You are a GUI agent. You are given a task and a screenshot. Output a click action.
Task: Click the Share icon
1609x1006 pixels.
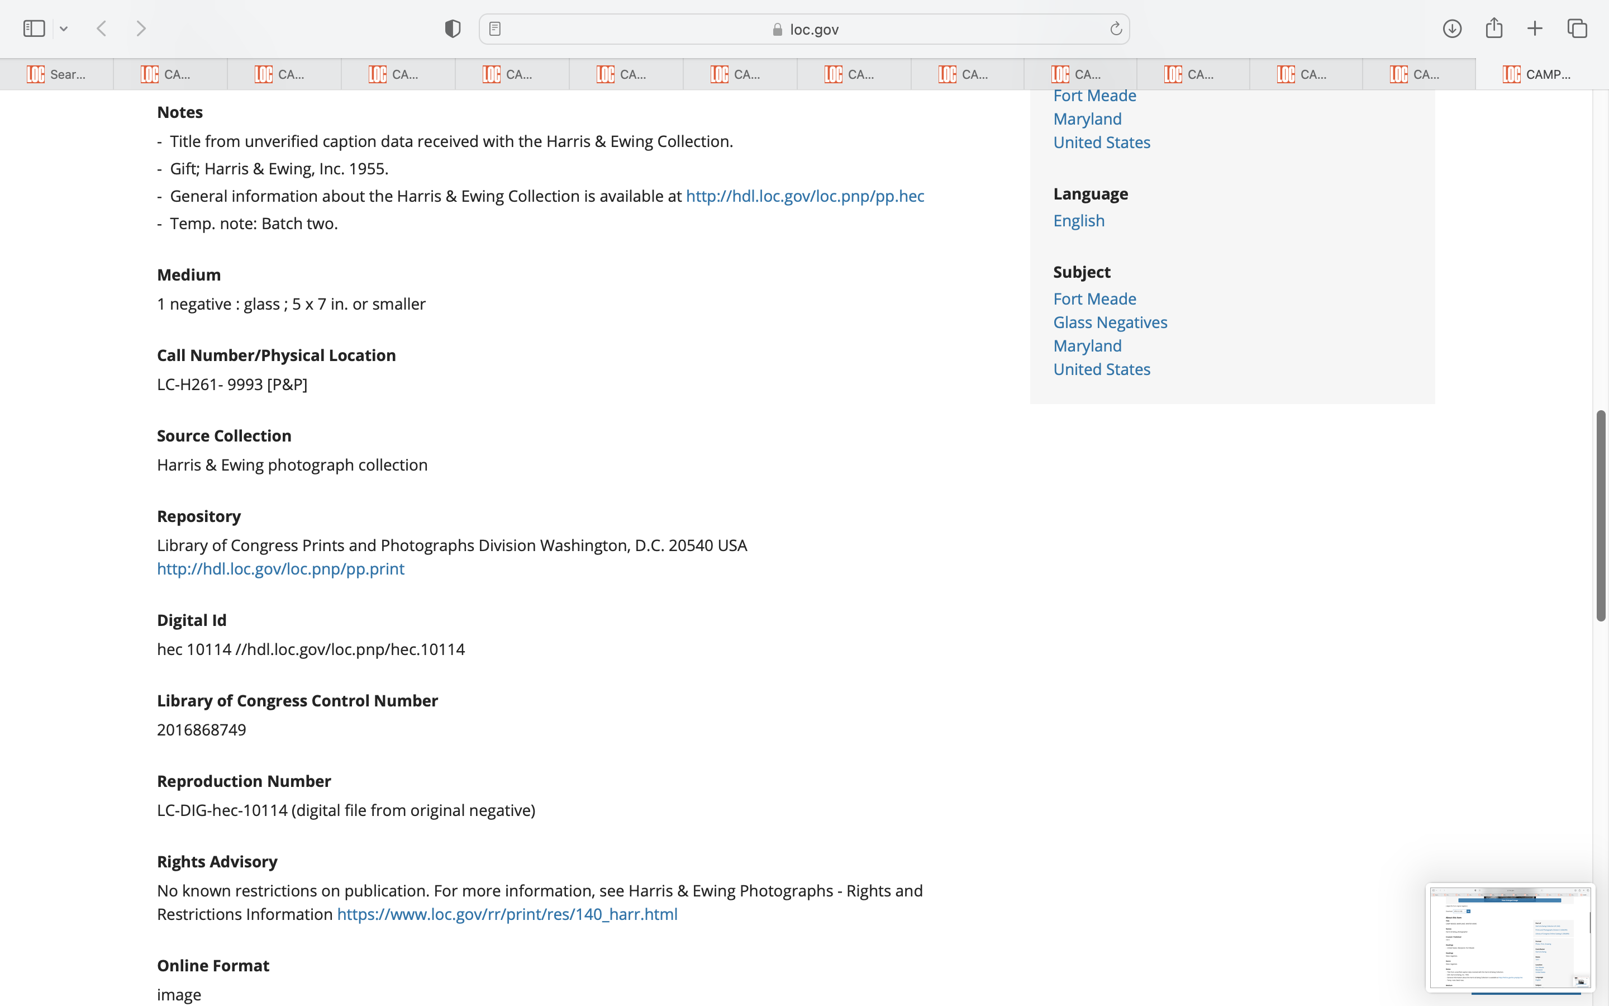click(x=1494, y=28)
